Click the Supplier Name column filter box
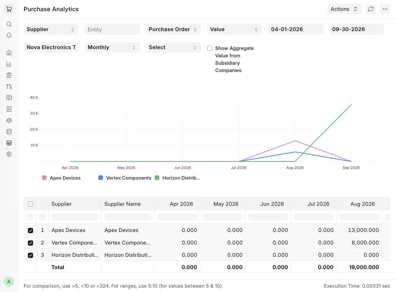 (x=128, y=217)
